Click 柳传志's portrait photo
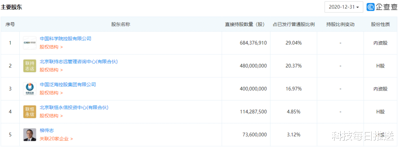 (30, 135)
